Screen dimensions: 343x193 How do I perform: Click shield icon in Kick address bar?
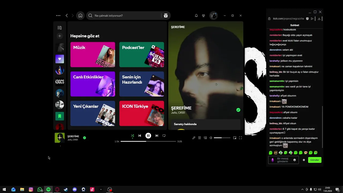point(307,19)
